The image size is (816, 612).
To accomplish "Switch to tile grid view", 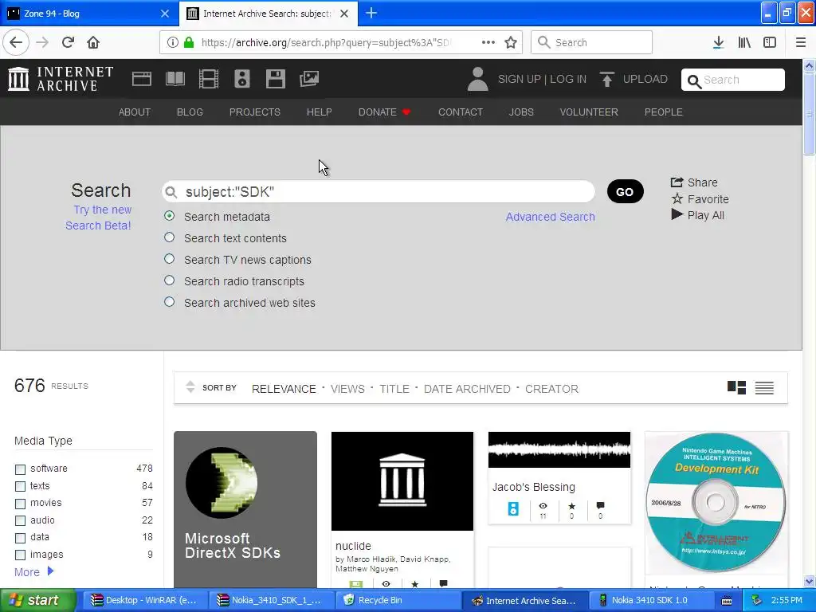I will [x=736, y=388].
